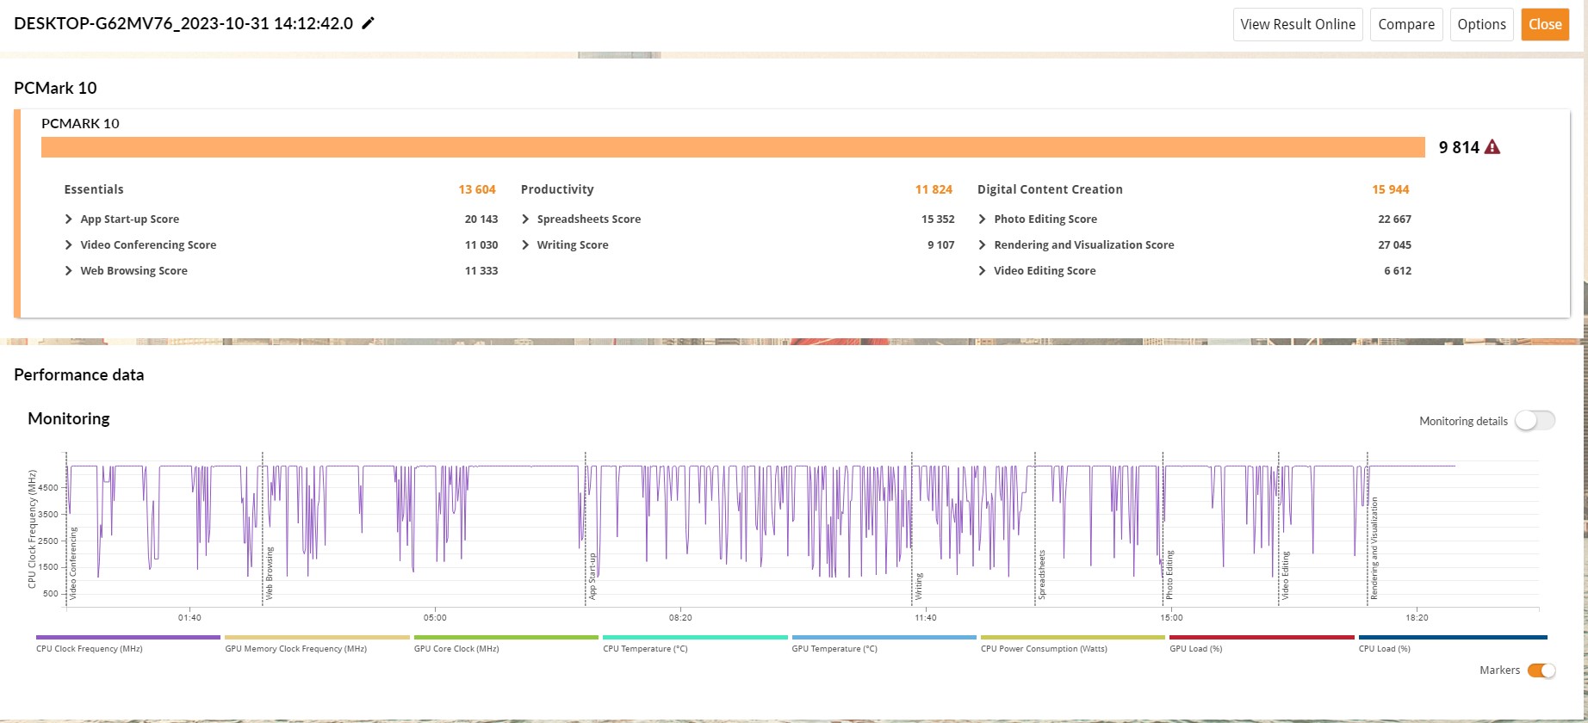
Task: Click the score warning triangle icon
Action: click(1492, 147)
